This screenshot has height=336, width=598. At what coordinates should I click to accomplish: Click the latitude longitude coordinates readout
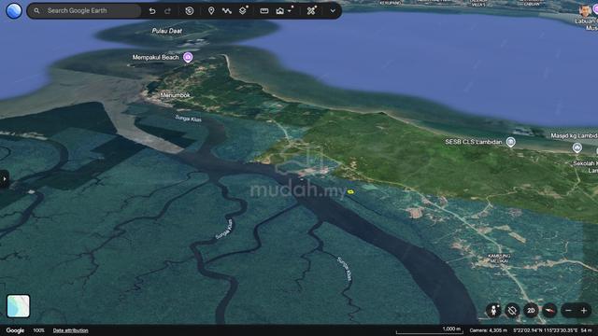pos(546,330)
